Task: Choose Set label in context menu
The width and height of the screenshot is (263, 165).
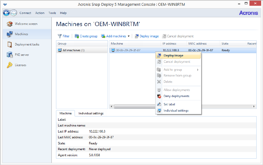Action: pos(178,104)
